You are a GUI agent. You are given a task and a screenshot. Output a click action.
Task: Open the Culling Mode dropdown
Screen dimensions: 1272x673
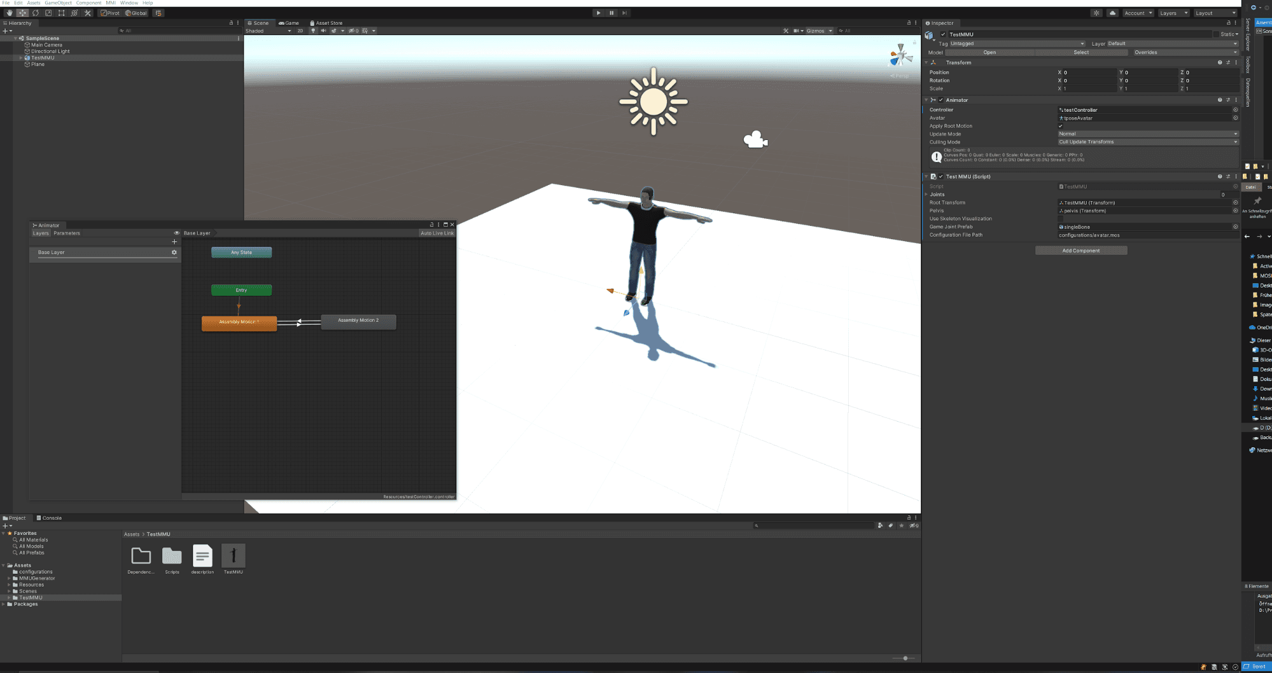coord(1148,142)
